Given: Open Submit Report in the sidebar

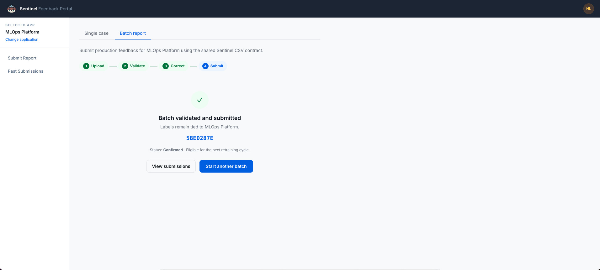Looking at the screenshot, I should coord(22,58).
